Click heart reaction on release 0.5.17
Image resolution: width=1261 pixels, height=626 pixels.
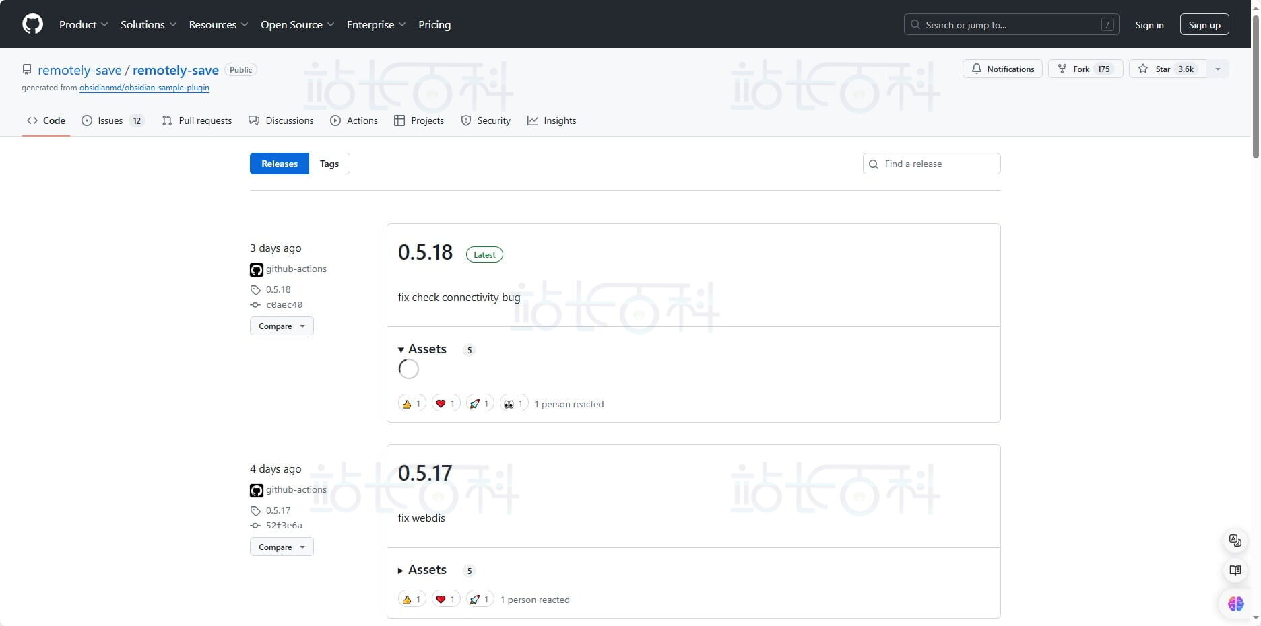[x=446, y=600]
